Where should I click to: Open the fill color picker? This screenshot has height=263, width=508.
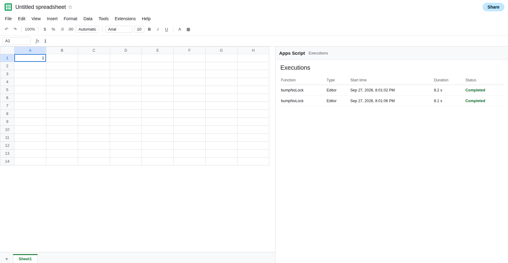(x=188, y=29)
